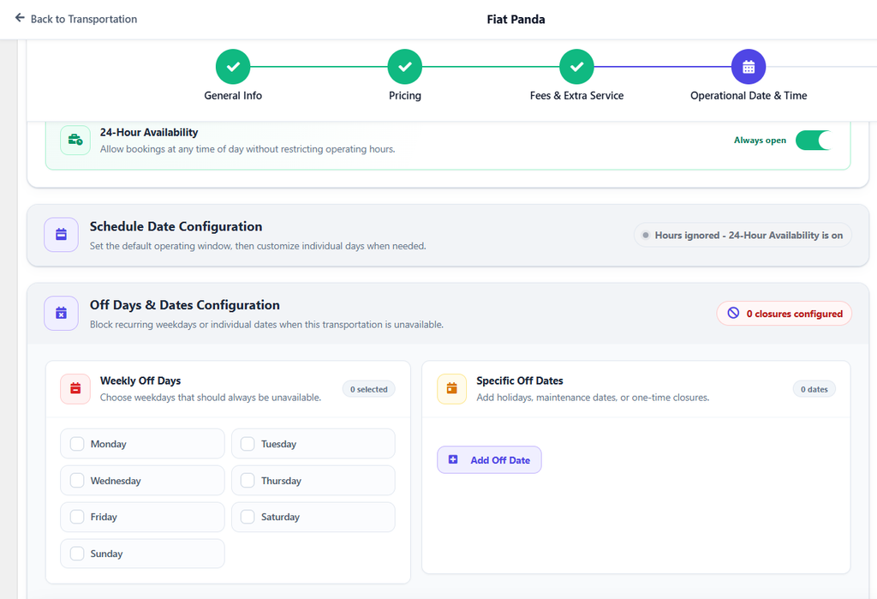Screen dimensions: 877x599
Task: Click the grey dot in Hours ignored badge
Action: (x=646, y=235)
